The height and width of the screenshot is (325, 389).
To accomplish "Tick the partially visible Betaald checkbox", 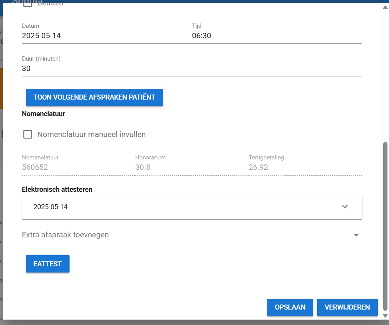I will pos(28,5).
